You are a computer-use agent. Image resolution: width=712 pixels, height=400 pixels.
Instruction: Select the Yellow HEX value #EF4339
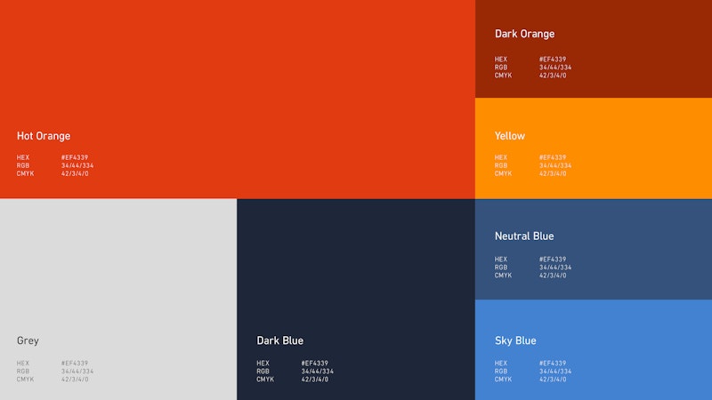(553, 157)
